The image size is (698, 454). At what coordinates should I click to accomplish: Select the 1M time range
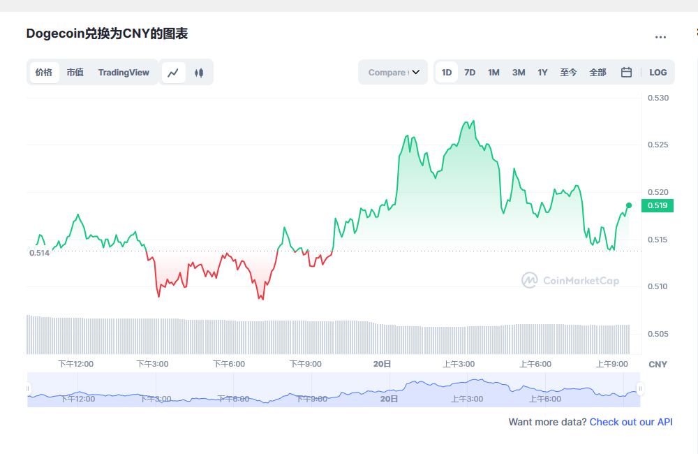click(x=493, y=73)
